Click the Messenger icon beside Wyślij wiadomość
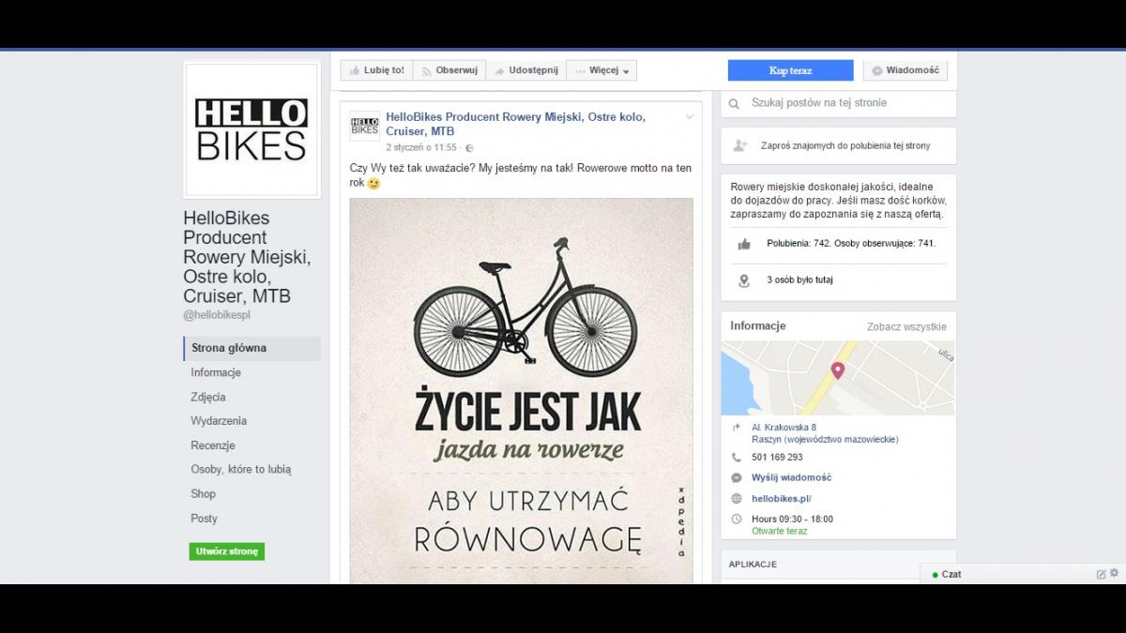 click(737, 478)
